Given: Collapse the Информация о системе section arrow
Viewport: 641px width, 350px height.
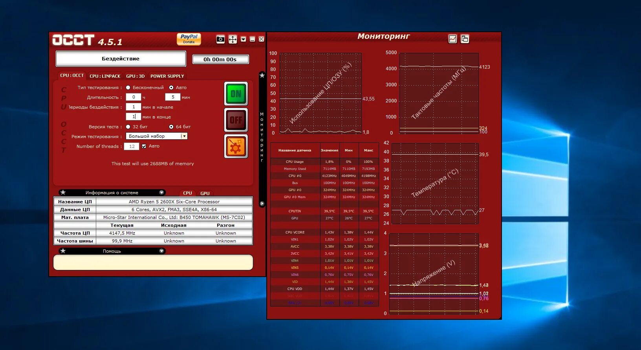Looking at the screenshot, I should [x=161, y=193].
